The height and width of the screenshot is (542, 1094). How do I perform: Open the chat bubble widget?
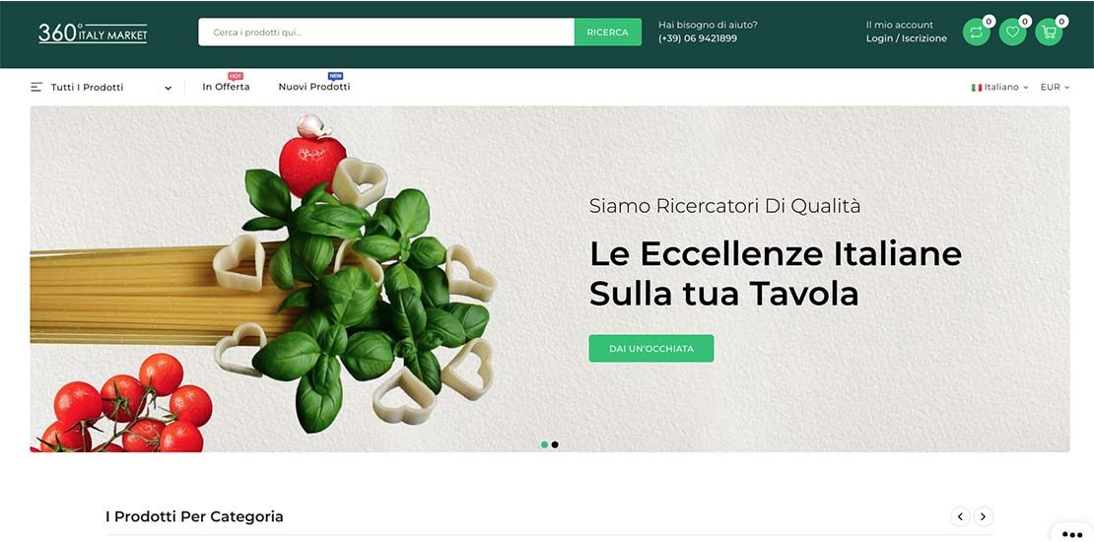click(1071, 534)
